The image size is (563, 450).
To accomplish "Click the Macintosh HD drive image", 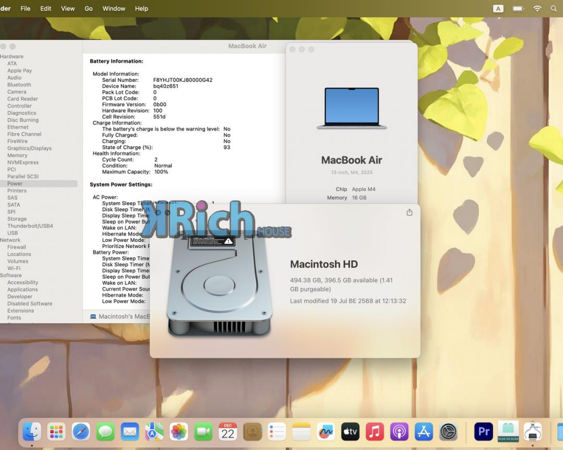I will [219, 286].
